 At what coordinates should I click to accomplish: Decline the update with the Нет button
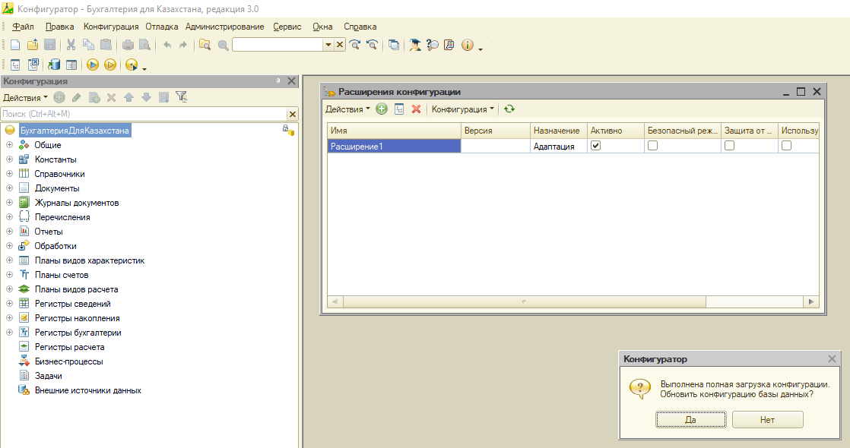(768, 419)
